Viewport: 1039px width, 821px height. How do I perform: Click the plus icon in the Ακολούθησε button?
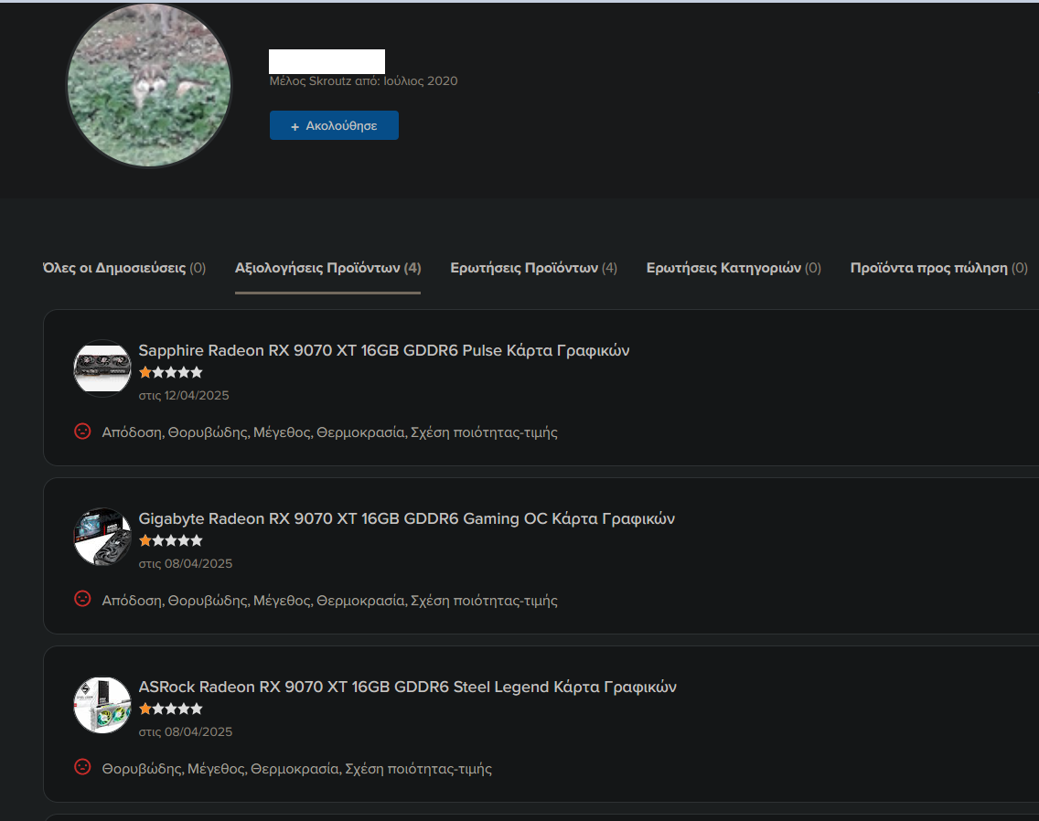tap(295, 126)
